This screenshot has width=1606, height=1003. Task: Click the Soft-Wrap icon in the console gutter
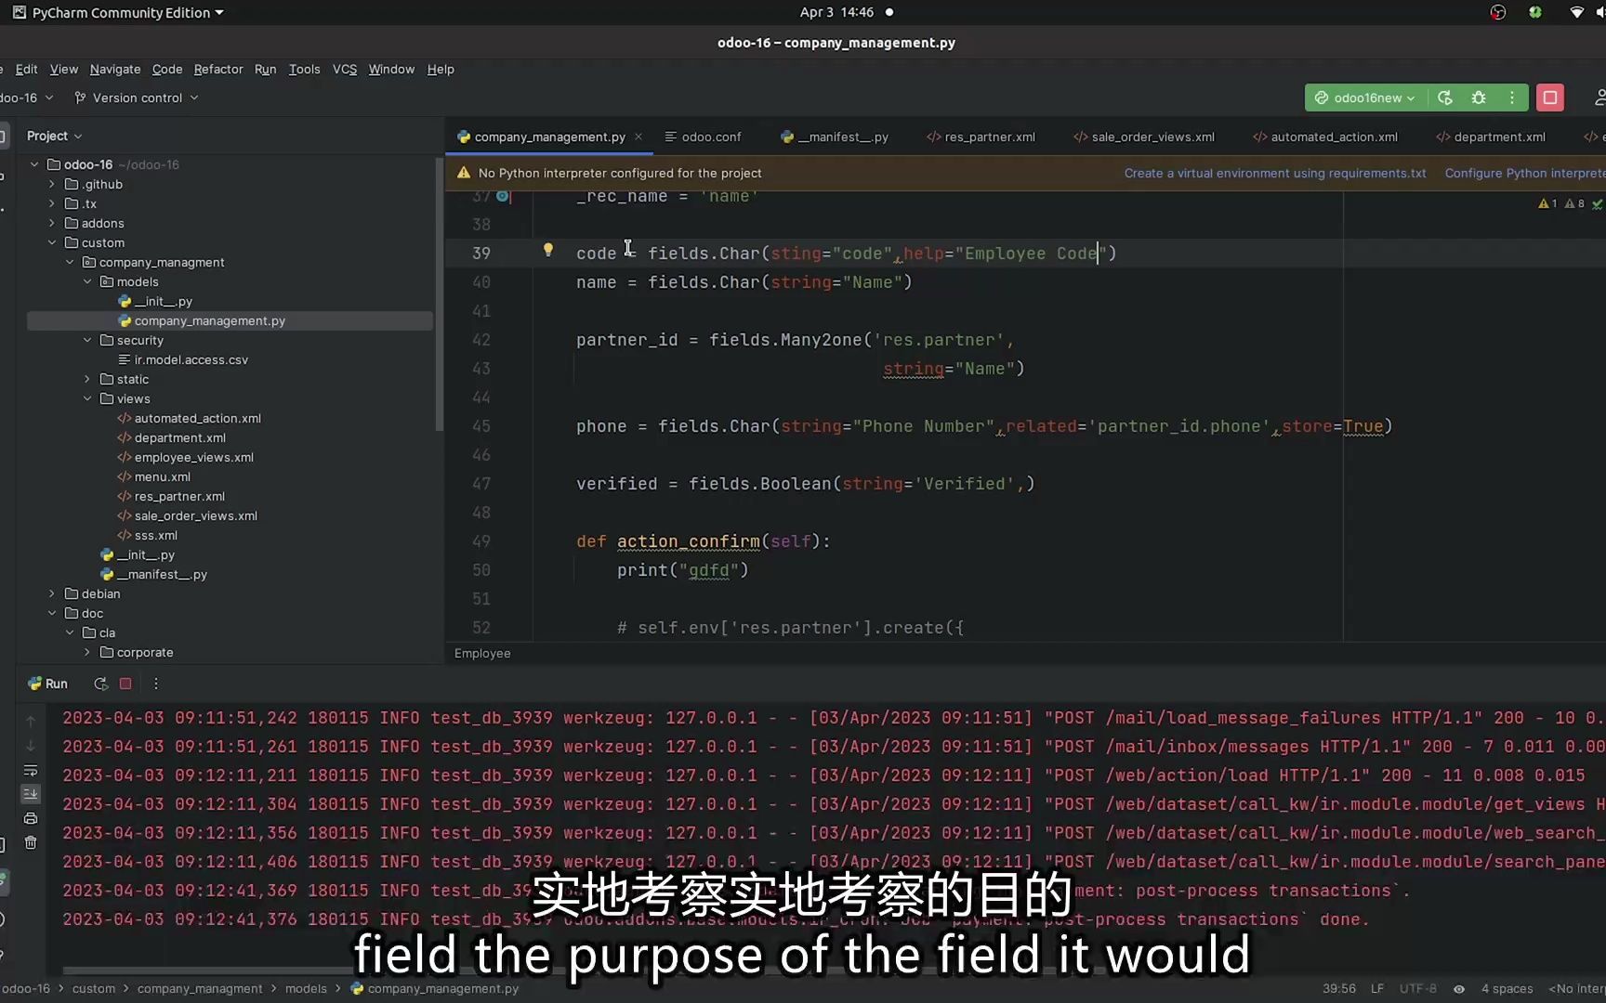(31, 770)
